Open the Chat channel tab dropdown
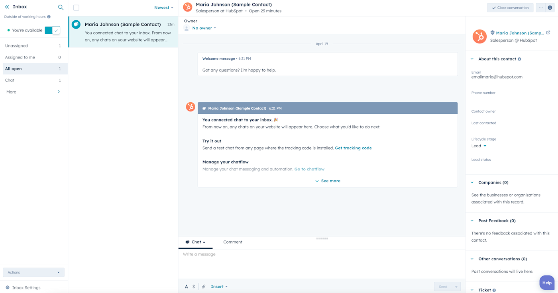The height and width of the screenshot is (293, 558). pos(195,242)
